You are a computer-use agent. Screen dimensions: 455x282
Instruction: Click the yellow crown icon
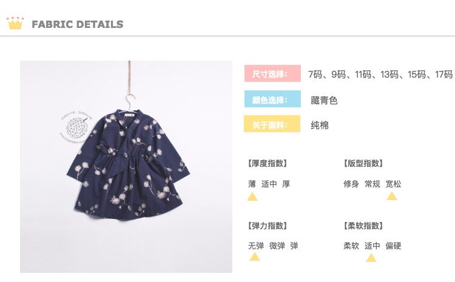(x=15, y=23)
